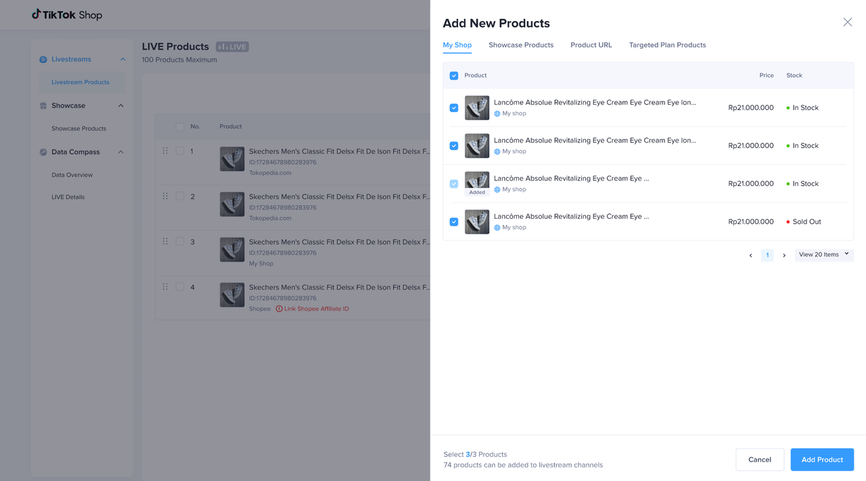The height and width of the screenshot is (481, 866).
Task: Open Skechers thumbnail in live row 1
Action: tap(232, 159)
